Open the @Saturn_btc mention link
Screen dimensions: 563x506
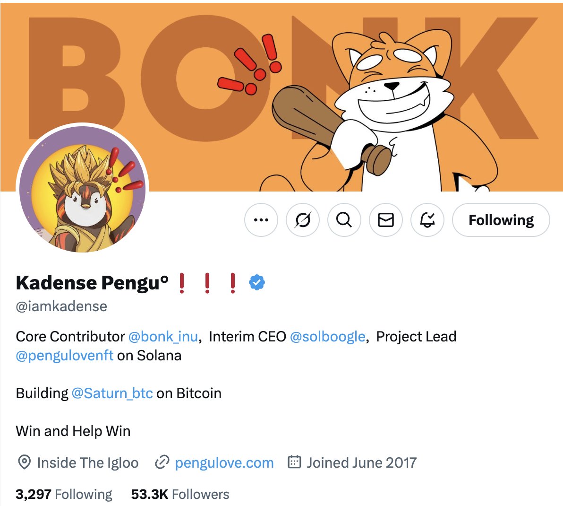coord(112,393)
